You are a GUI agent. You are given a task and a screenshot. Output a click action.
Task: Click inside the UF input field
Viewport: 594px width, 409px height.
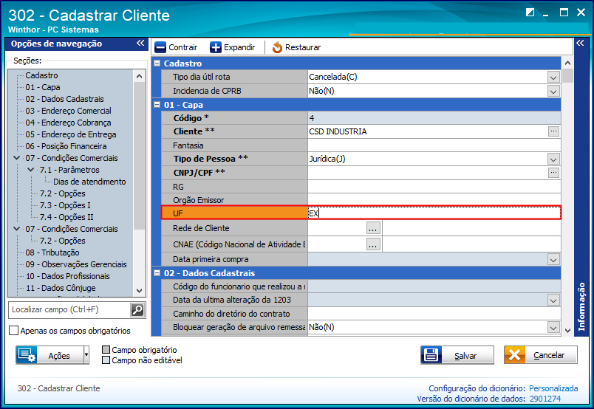[x=434, y=213]
